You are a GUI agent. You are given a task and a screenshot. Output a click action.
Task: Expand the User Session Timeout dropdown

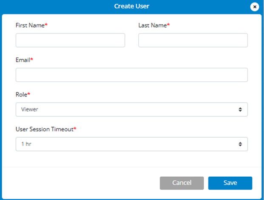pos(132,144)
